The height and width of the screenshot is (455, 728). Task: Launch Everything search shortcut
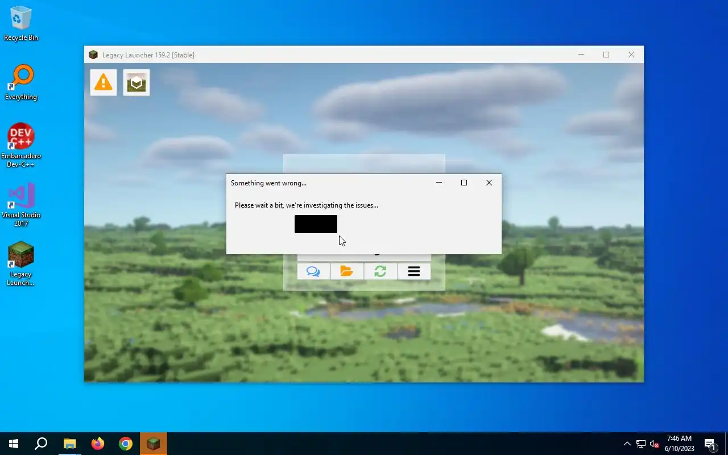tap(21, 82)
